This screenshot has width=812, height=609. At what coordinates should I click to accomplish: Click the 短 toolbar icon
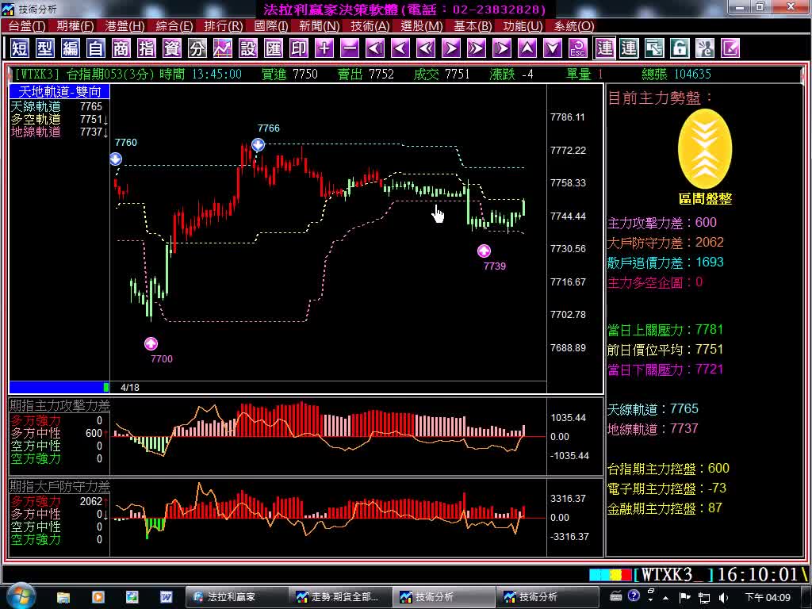pos(20,48)
